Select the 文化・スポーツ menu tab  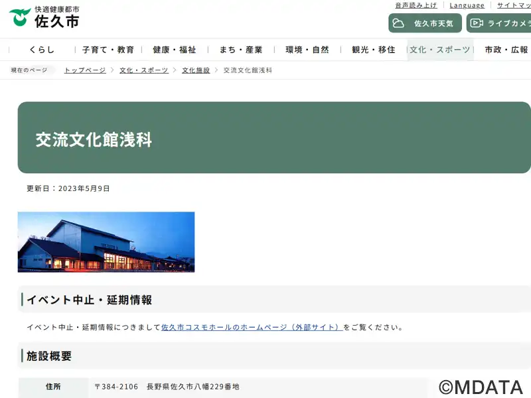coord(440,50)
